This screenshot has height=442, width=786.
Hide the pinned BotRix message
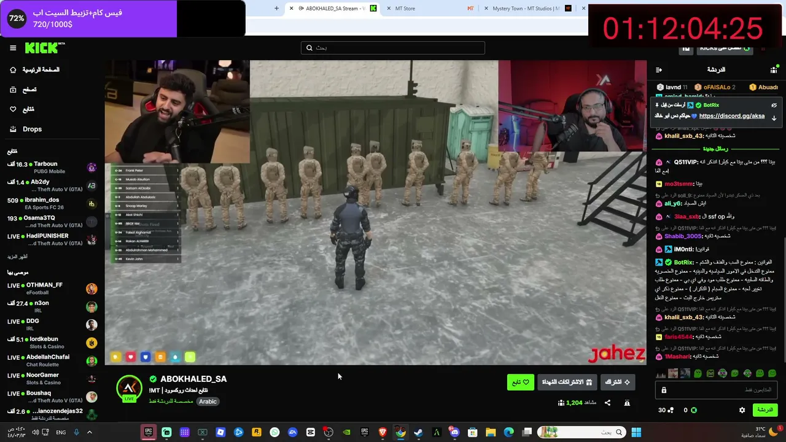pyautogui.click(x=774, y=106)
